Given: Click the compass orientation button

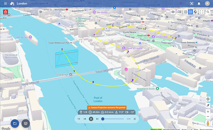Looking at the screenshot, I should (x=208, y=105).
